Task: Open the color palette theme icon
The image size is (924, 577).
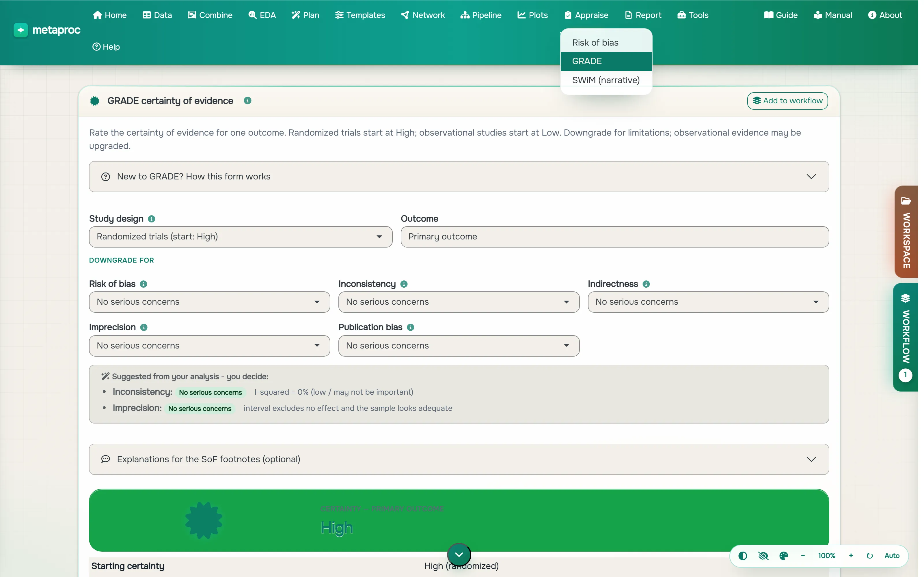Action: [x=783, y=556]
